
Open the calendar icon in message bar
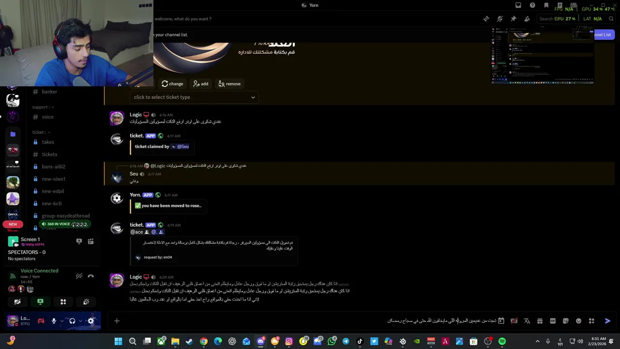point(501,321)
